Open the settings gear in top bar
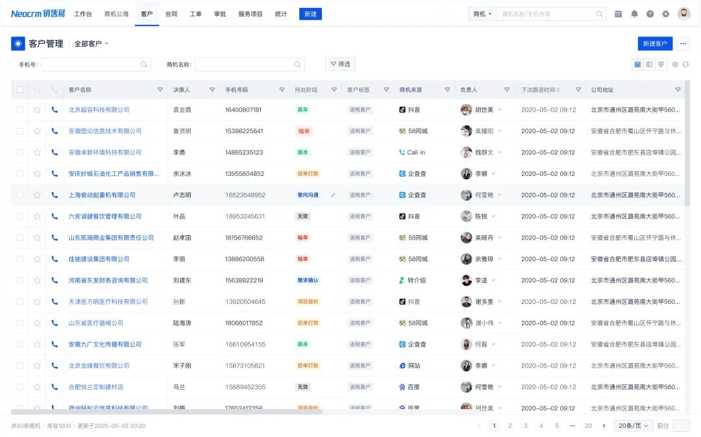The height and width of the screenshot is (437, 701). [x=666, y=14]
